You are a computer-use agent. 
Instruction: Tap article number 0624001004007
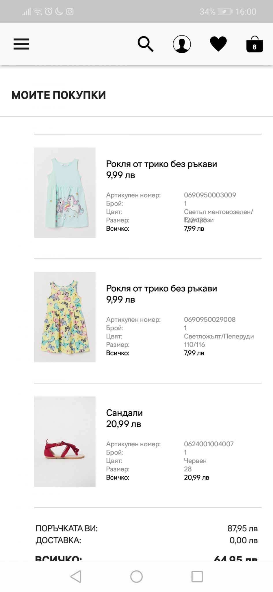(209, 444)
